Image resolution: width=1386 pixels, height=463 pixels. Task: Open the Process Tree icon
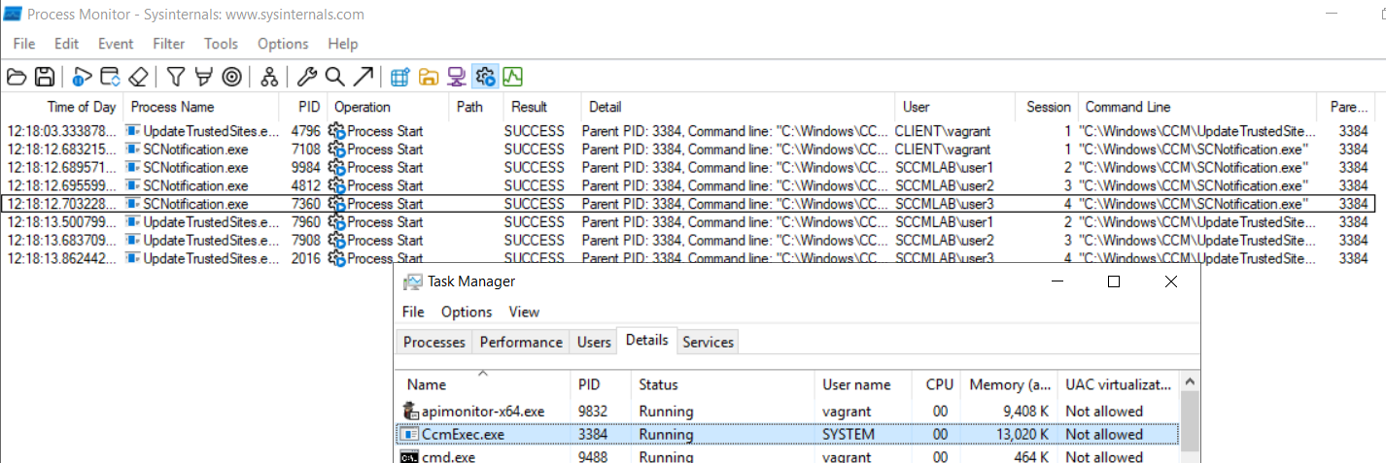pos(269,77)
